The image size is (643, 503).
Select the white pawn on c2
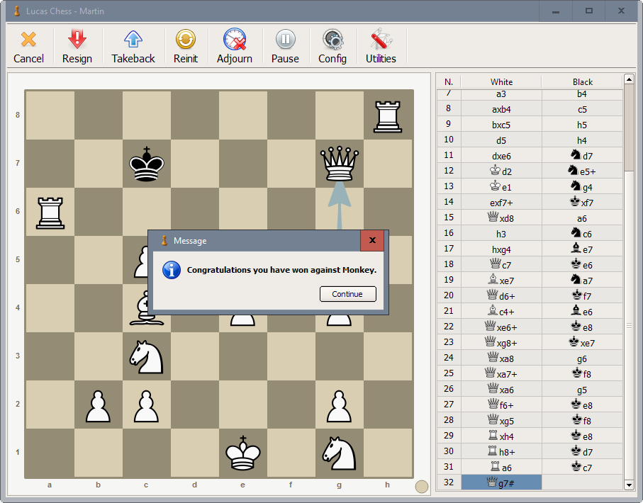[x=147, y=406]
